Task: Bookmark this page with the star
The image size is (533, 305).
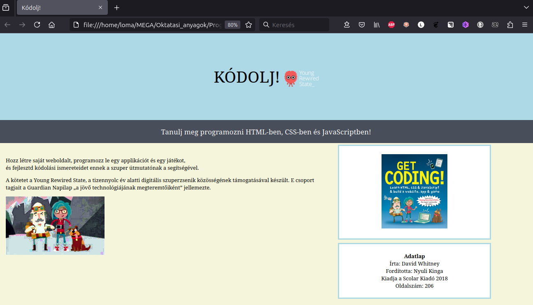Action: pyautogui.click(x=249, y=25)
